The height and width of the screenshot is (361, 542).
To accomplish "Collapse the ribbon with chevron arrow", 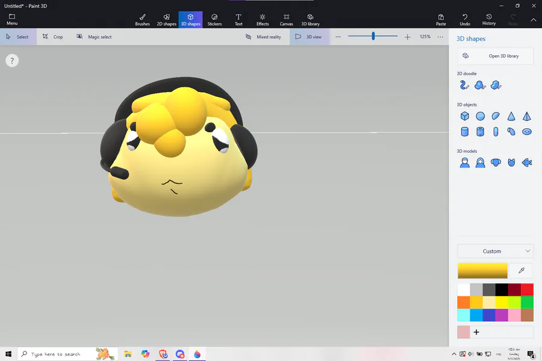I will [x=534, y=20].
